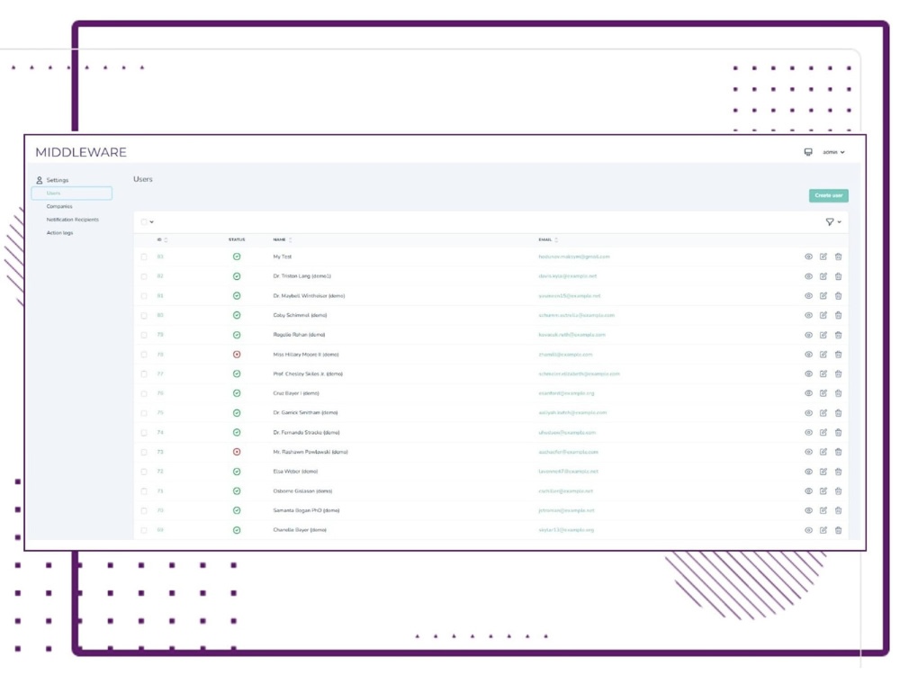Click the red inactive status icon for Miss Hillary Moore
This screenshot has height=675, width=900.
(x=237, y=354)
